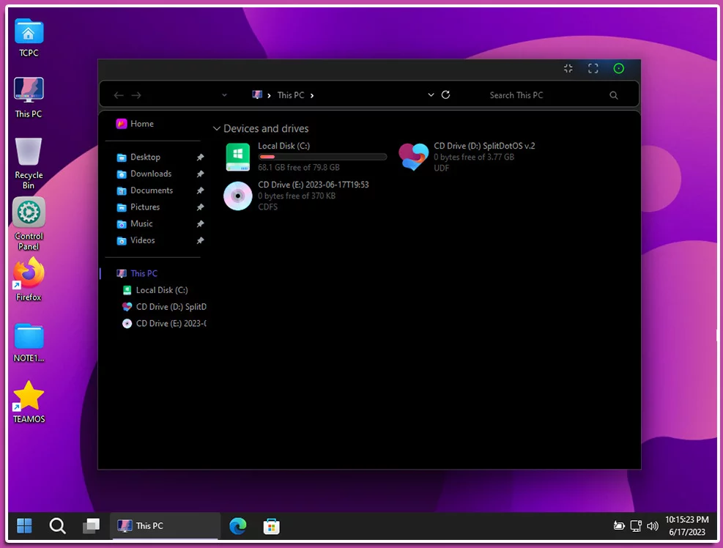Viewport: 723px width, 548px height.
Task: Click the forward arrow in Explorer
Action: coord(136,95)
